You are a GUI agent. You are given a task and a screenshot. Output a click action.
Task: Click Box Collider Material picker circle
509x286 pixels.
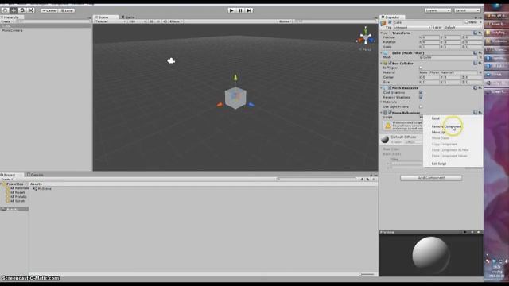[480, 72]
